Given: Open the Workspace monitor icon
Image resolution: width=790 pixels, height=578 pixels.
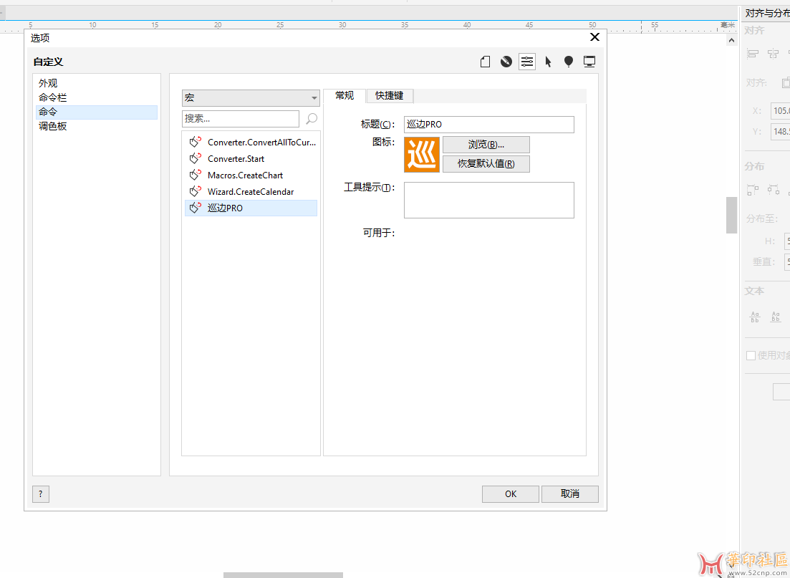Looking at the screenshot, I should [x=589, y=62].
